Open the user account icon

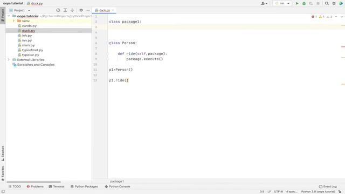click(264, 4)
